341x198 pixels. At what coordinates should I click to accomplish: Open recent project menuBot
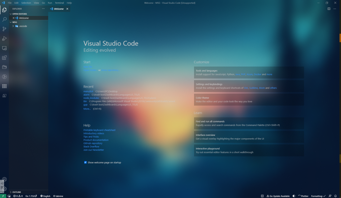[x=88, y=91]
